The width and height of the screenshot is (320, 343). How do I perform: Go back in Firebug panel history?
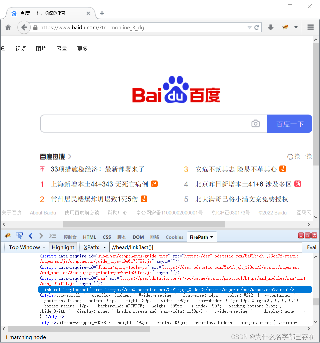(31, 236)
